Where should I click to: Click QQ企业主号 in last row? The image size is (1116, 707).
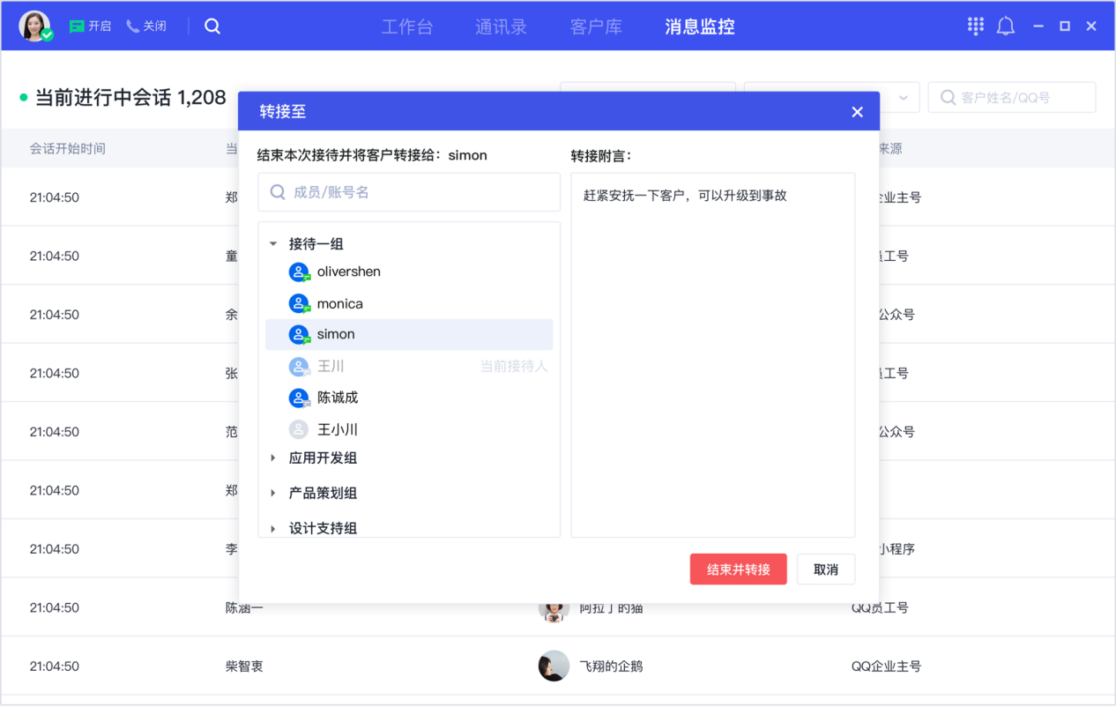[x=886, y=666]
